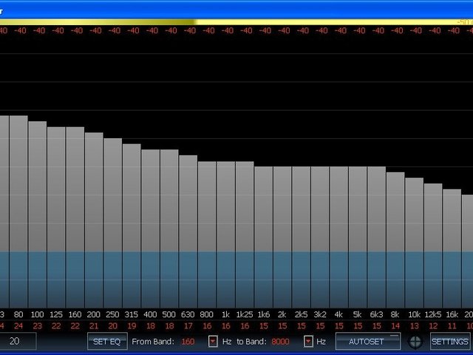Click the crosshair target icon beside SETTINGS
Screen dimensions: 473x355
point(415,342)
